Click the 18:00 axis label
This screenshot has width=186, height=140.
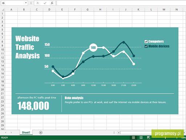coord(113,85)
